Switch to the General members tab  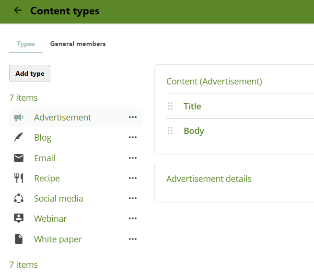78,44
